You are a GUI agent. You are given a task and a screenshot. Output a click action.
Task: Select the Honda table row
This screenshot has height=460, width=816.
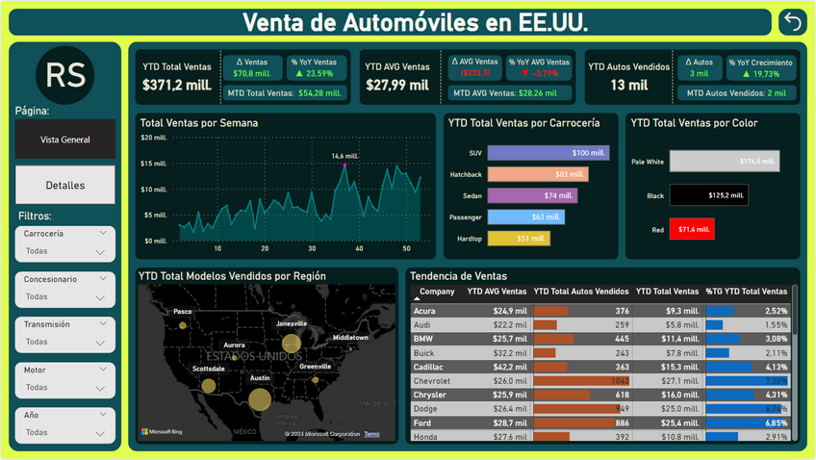click(600, 436)
